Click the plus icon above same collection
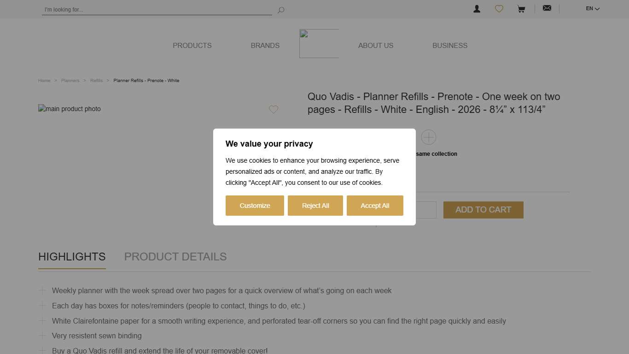Viewport: 629px width, 354px height. 428,137
